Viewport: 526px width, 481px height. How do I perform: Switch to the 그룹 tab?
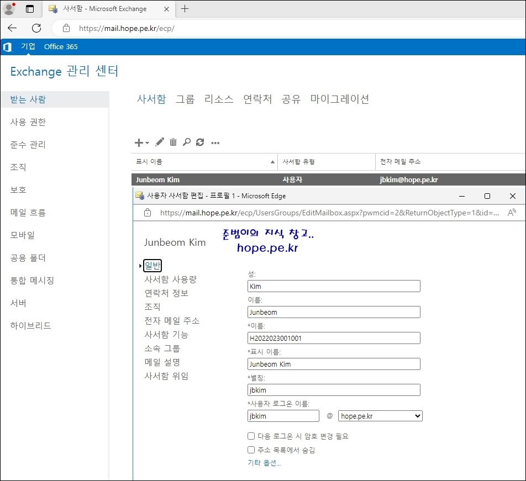pyautogui.click(x=185, y=99)
